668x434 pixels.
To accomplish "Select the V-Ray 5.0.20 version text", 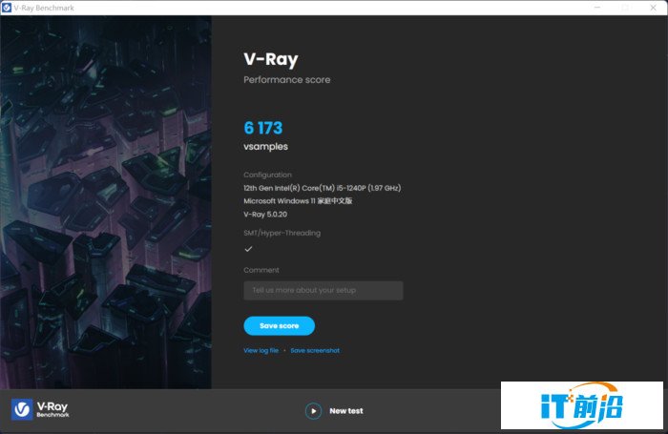I will [x=265, y=215].
